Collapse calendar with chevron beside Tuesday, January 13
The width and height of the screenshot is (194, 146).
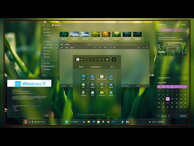click(186, 78)
